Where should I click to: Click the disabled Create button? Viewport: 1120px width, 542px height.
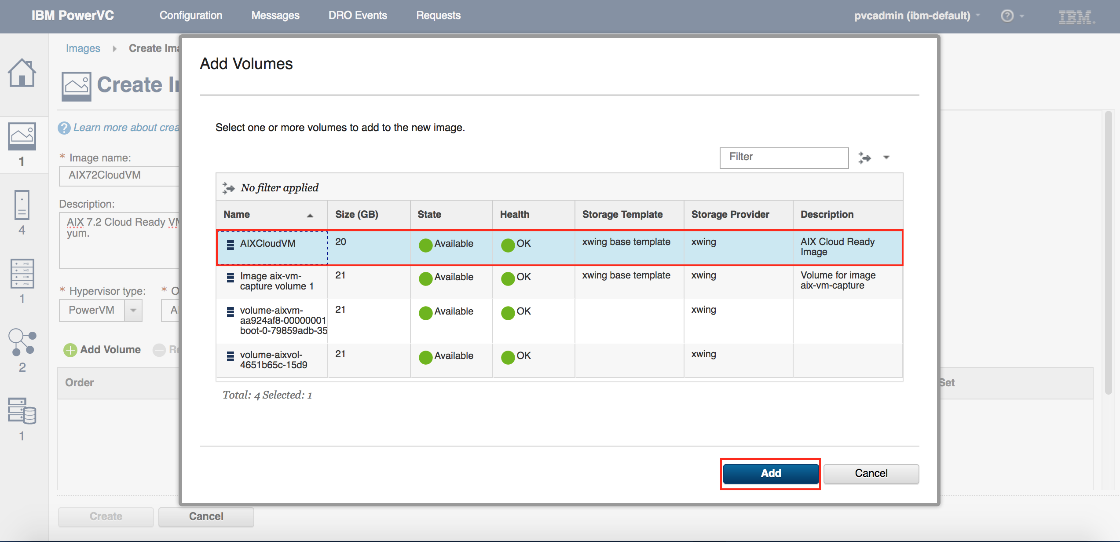click(x=106, y=516)
